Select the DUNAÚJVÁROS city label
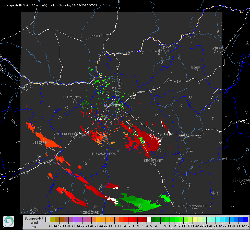The height and width of the screenshot is (230, 250). [x=104, y=154]
